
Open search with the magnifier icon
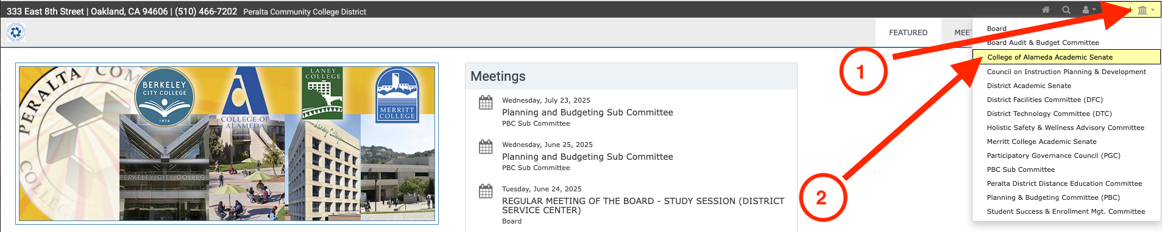pos(1066,10)
